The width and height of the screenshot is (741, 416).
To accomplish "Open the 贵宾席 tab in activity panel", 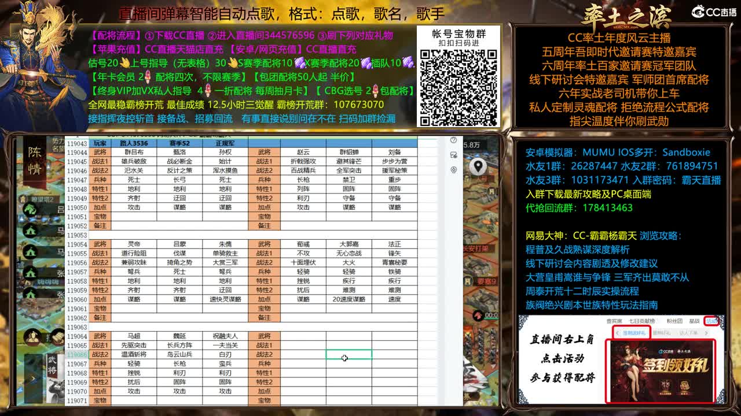I will [x=614, y=321].
